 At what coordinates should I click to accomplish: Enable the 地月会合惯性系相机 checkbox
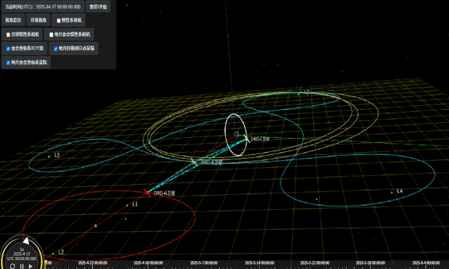click(51, 35)
